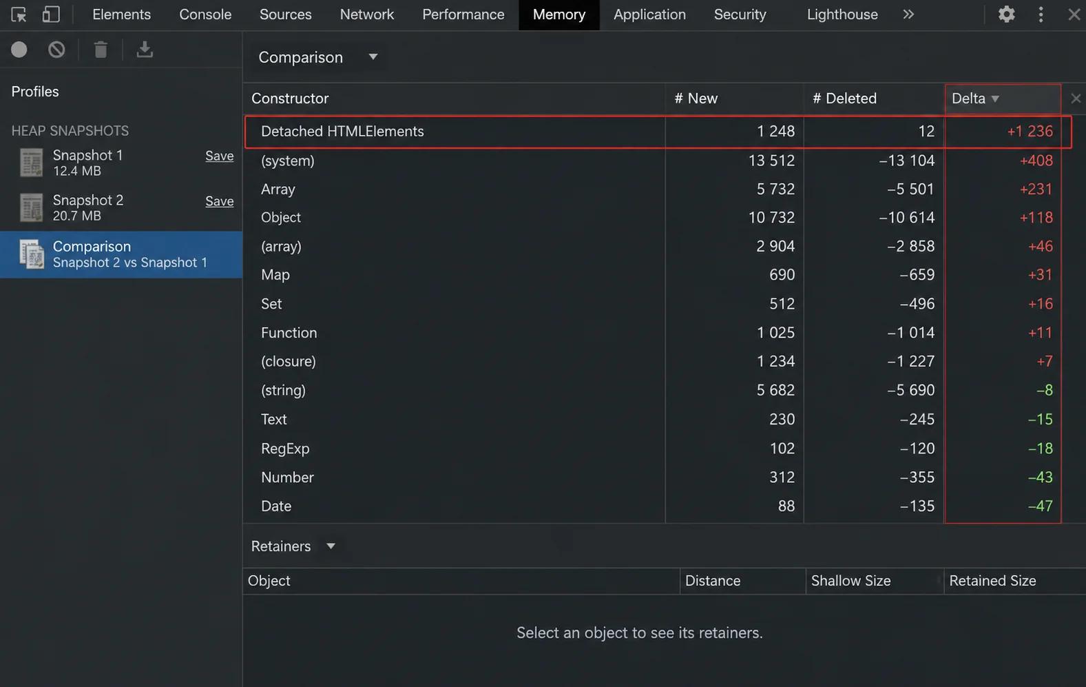The height and width of the screenshot is (687, 1086).
Task: Click the −47 delta value
Action: [1040, 506]
